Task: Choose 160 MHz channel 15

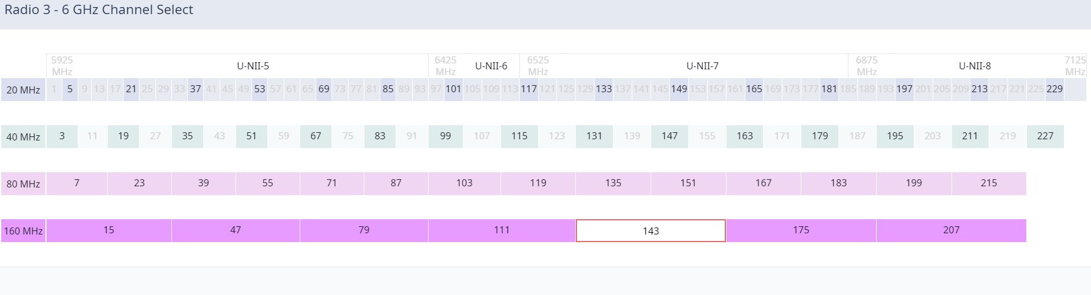Action: 109,230
